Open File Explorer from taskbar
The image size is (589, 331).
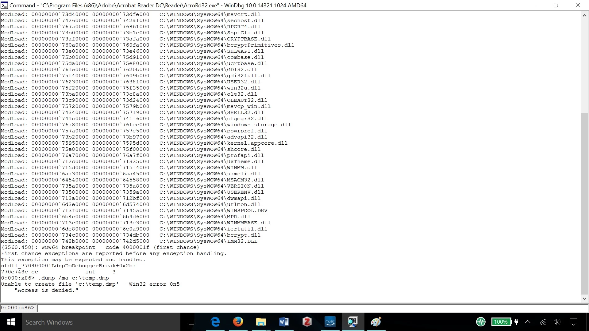tap(261, 322)
